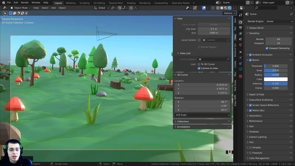Screen dimensions: 295x166
Task: Click the properties search magnifier icon
Action: (x=256, y=8)
